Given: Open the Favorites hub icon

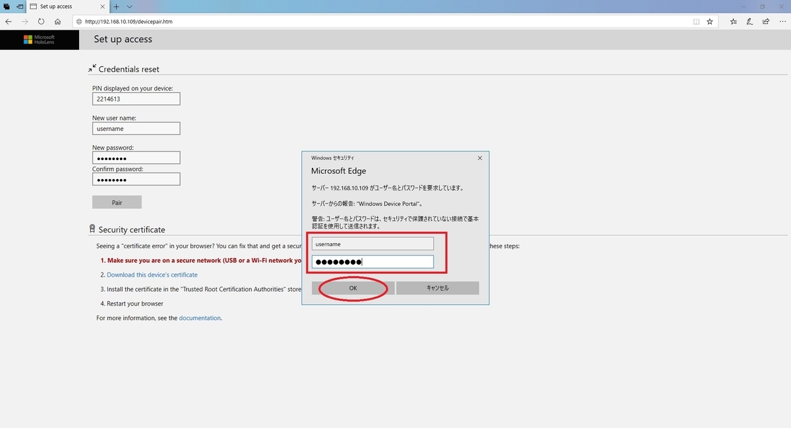Looking at the screenshot, I should pyautogui.click(x=734, y=21).
